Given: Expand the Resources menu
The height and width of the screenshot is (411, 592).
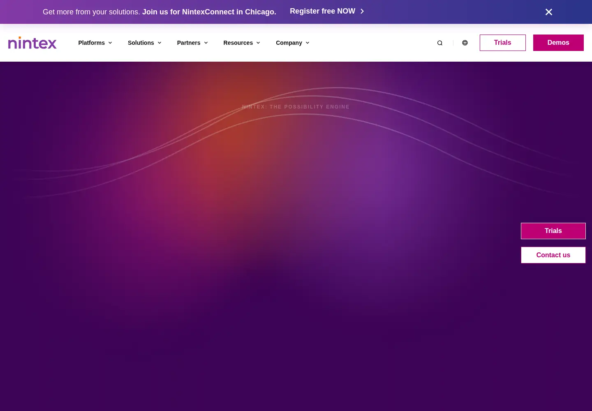Looking at the screenshot, I should click(242, 43).
